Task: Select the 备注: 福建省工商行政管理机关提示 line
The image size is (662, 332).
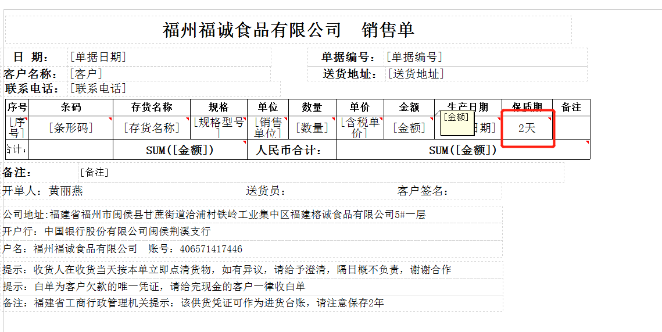Action: tap(194, 303)
